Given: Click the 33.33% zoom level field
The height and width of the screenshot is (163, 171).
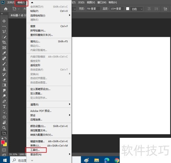Looking at the screenshot, I should pyautogui.click(x=13, y=154).
